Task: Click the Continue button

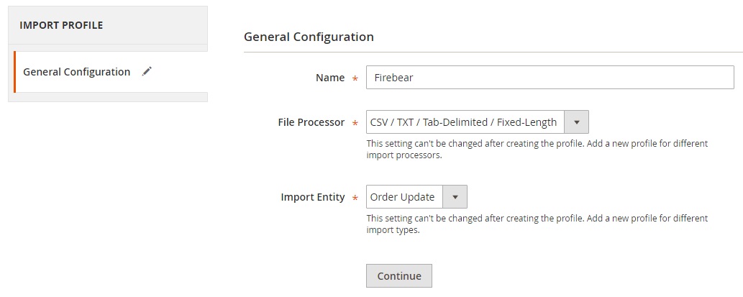Action: point(399,275)
